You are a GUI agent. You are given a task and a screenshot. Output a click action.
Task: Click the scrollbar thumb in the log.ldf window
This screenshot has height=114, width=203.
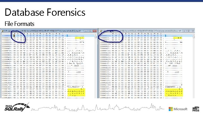96,37
